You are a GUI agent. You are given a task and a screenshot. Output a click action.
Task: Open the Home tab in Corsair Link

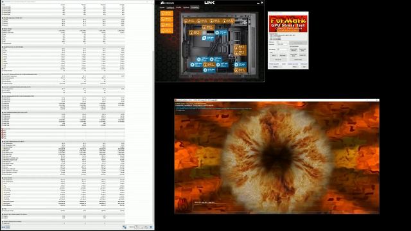coord(162,8)
